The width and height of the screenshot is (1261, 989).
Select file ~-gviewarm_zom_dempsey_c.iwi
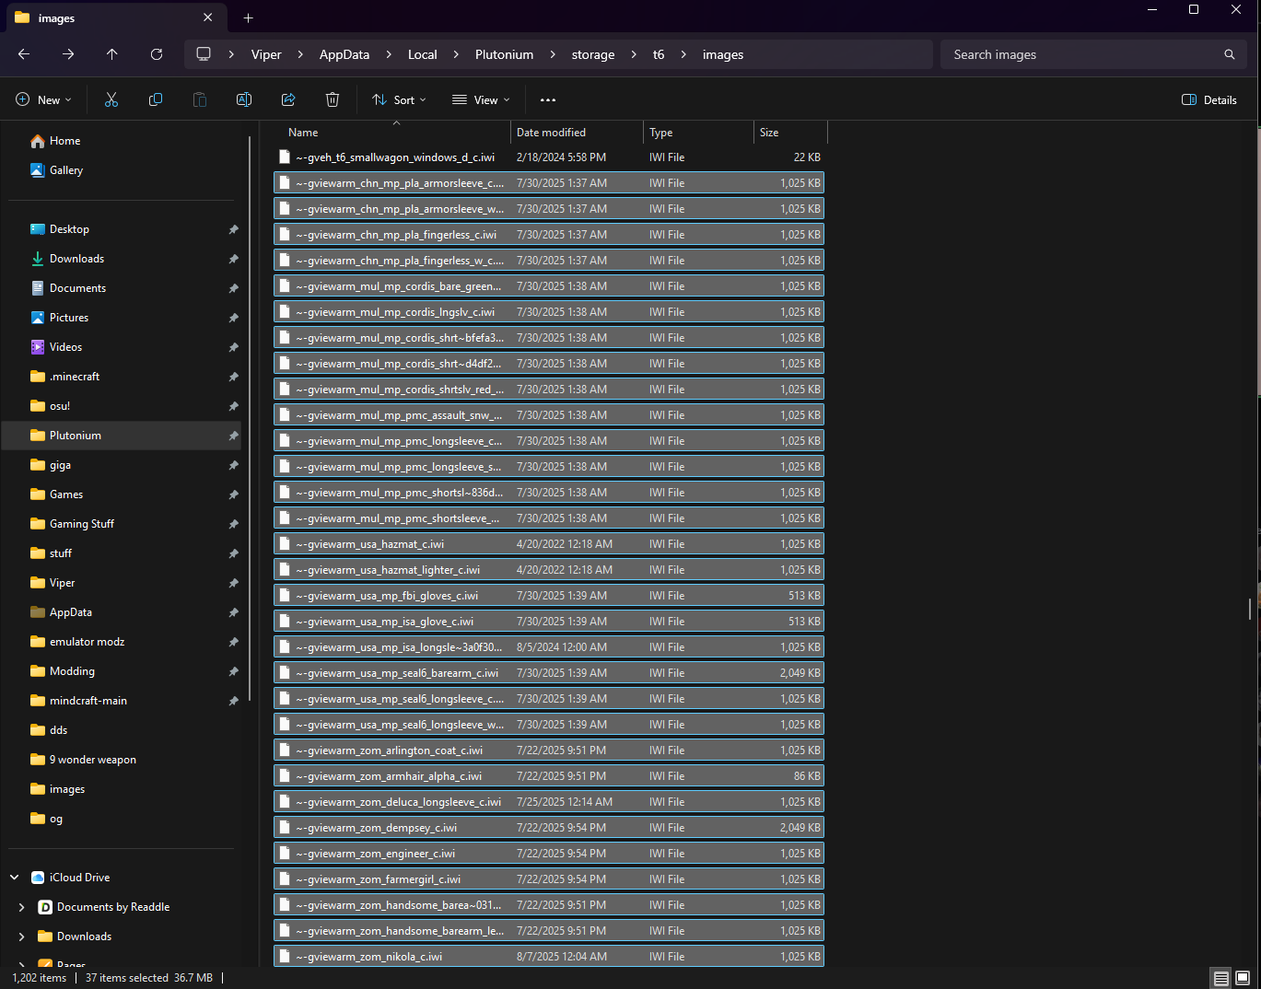(549, 828)
